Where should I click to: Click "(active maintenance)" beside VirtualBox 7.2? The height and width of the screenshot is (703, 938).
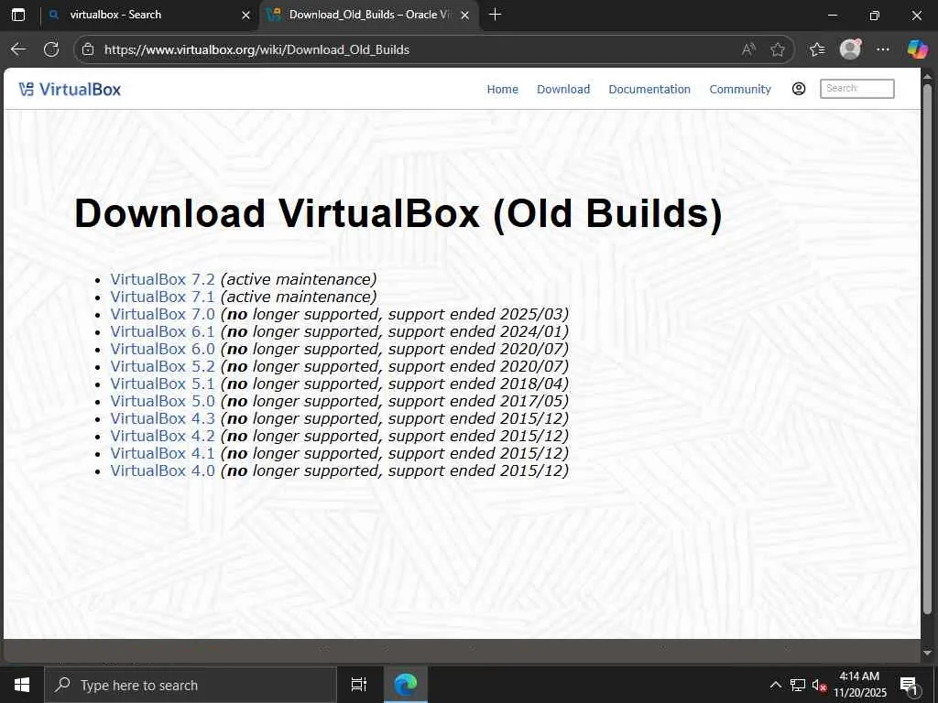[299, 279]
